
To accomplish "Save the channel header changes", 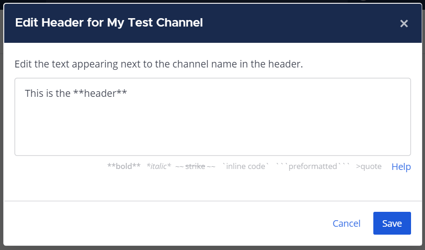I will pyautogui.click(x=392, y=223).
